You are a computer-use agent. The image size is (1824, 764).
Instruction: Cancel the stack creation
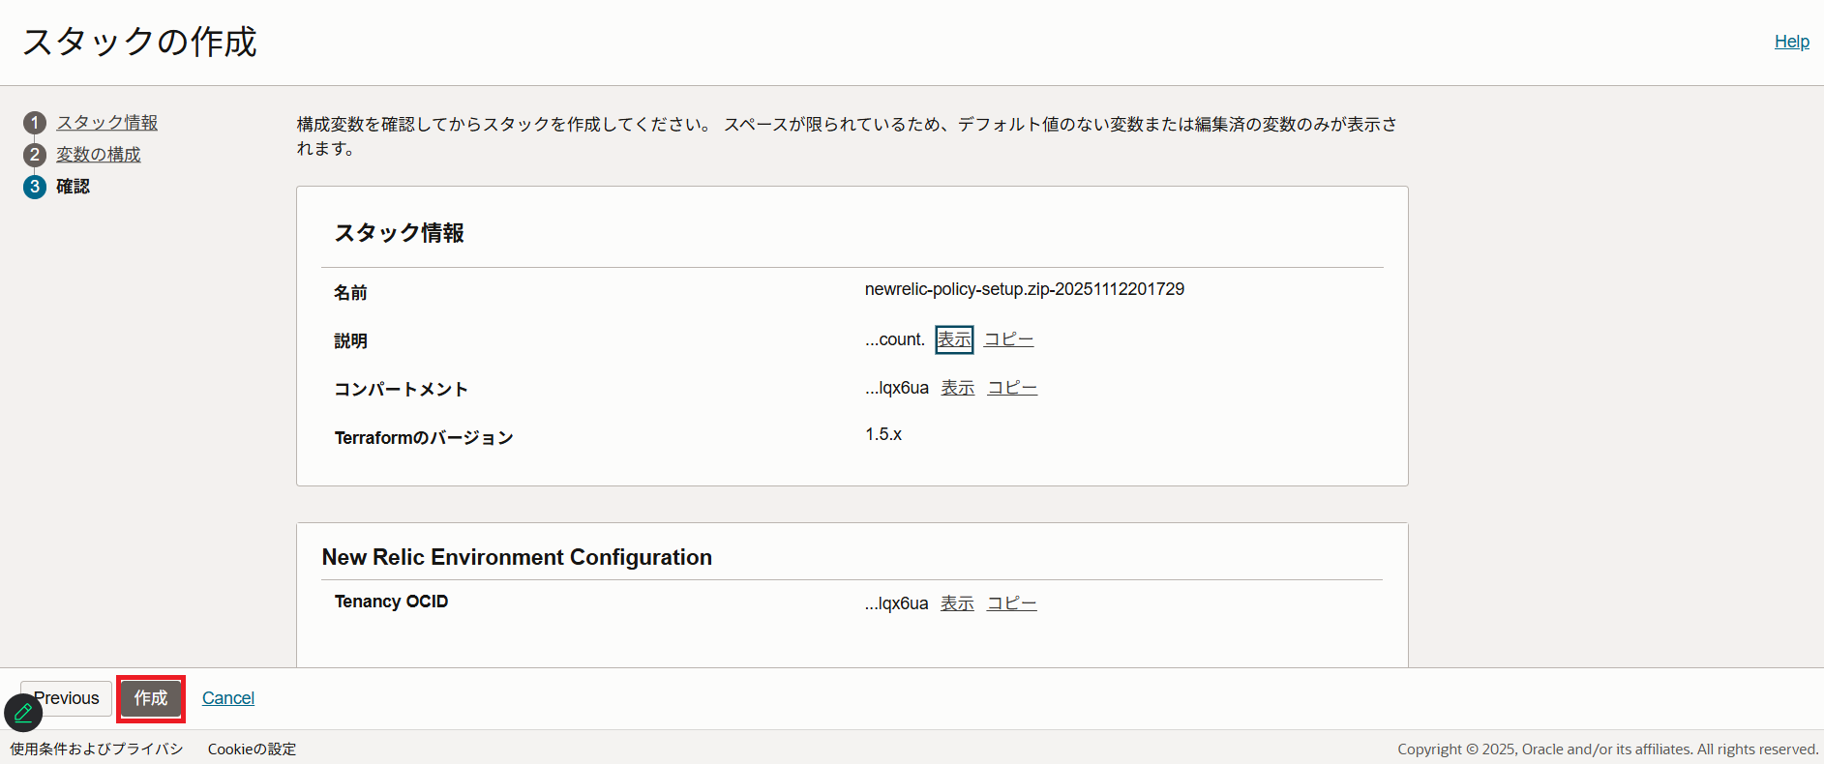[x=228, y=698]
